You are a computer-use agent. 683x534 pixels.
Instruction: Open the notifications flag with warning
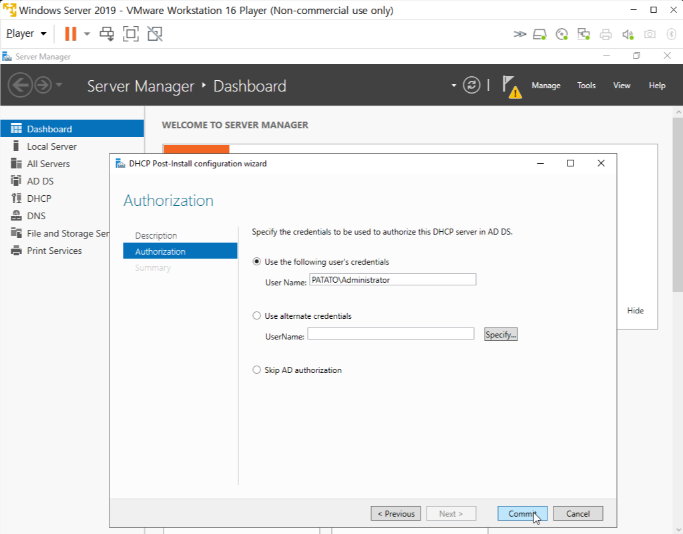click(x=512, y=86)
